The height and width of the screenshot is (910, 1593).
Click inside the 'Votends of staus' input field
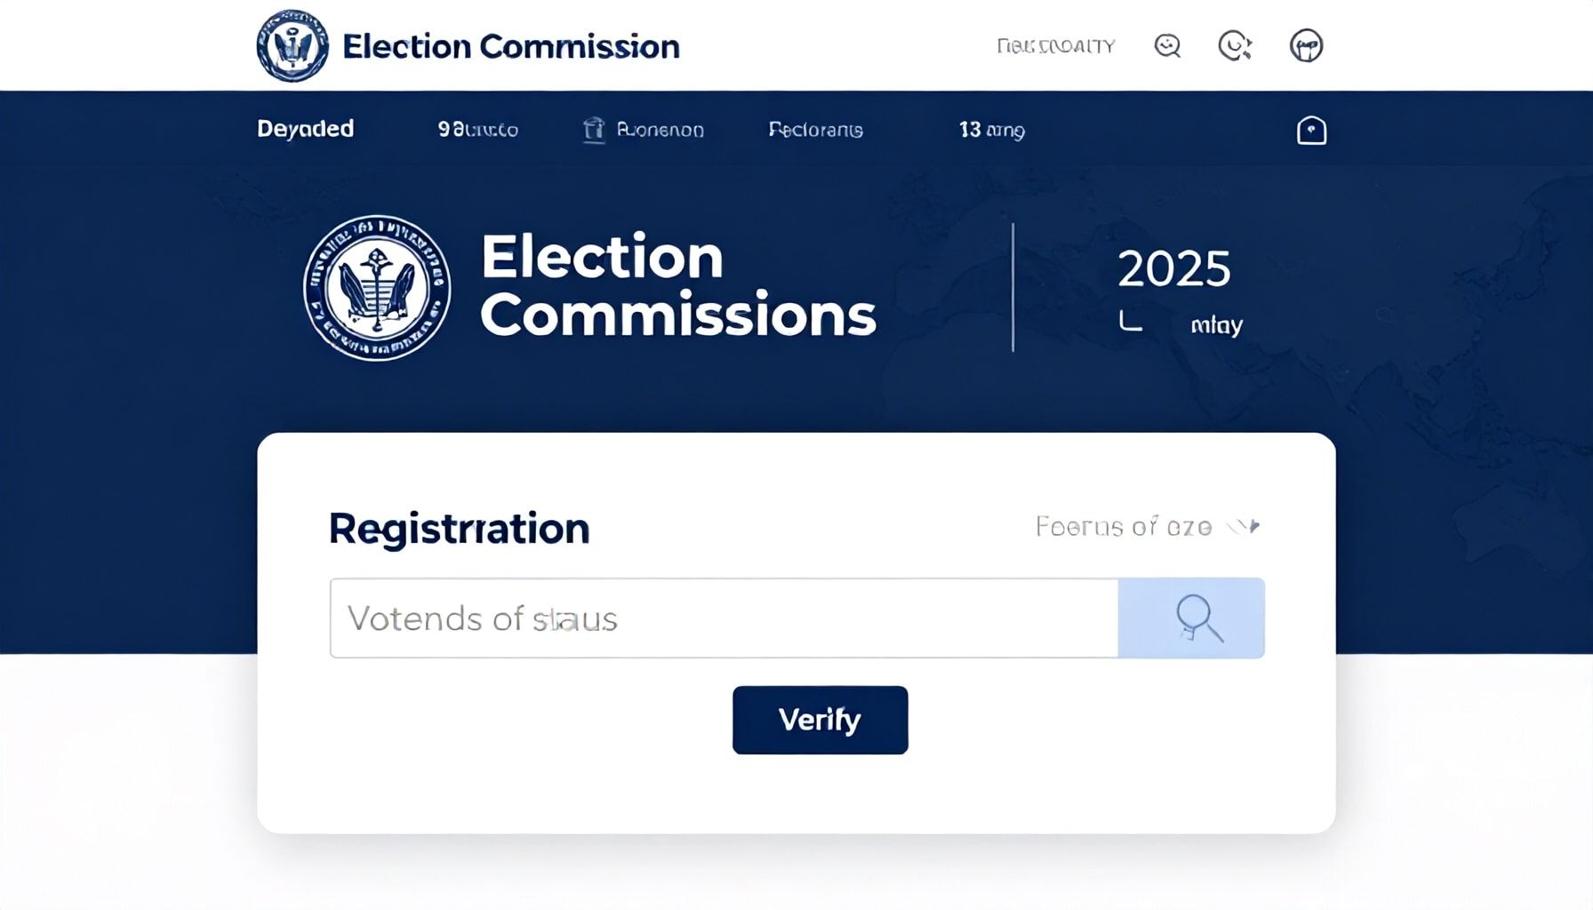pos(720,618)
